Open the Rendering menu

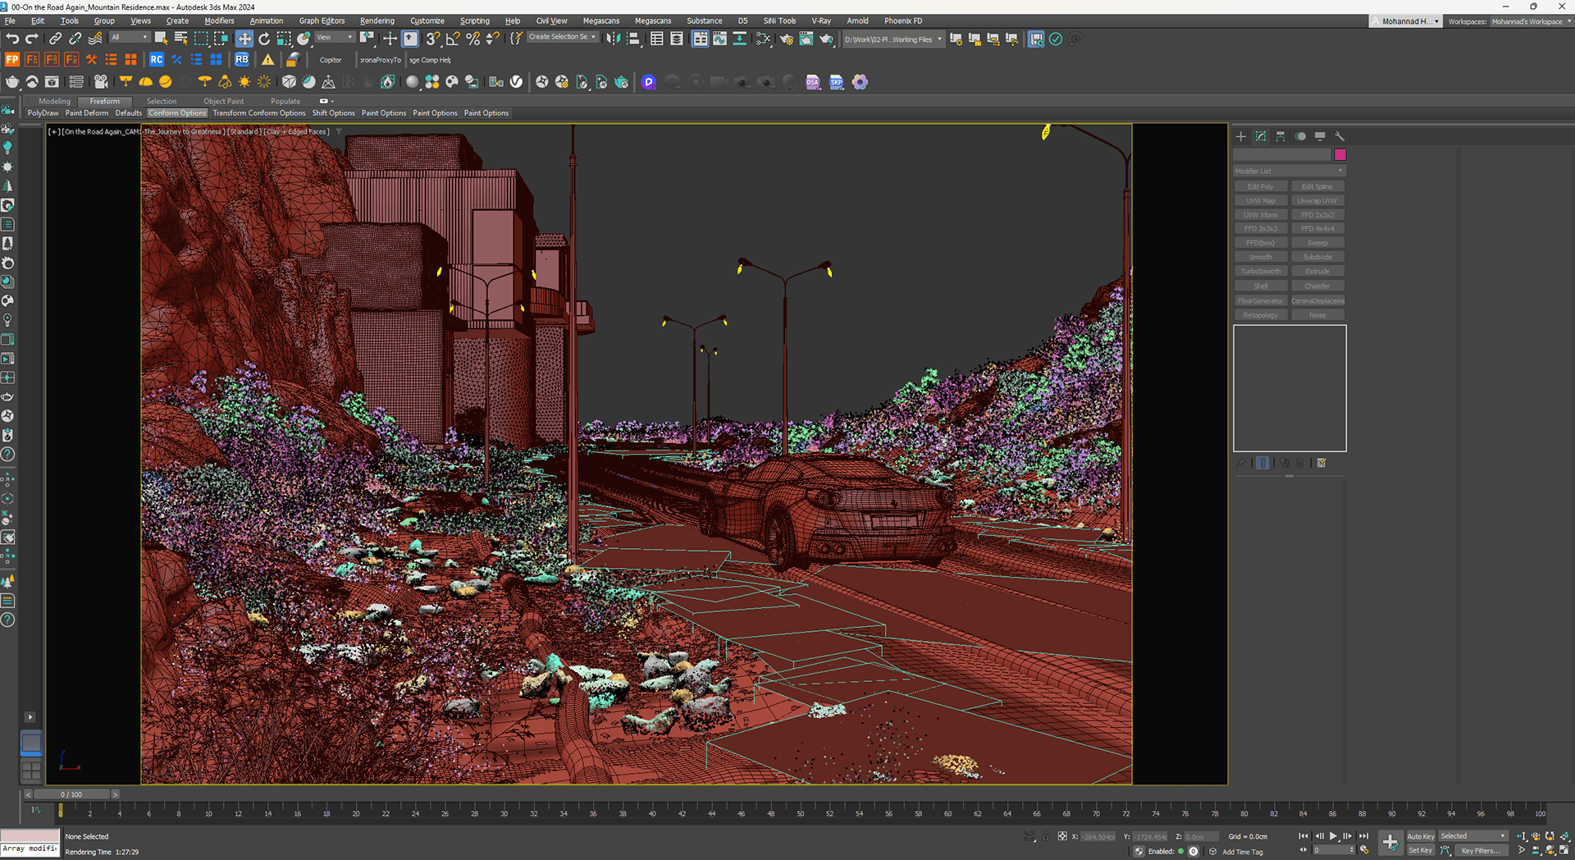tap(377, 21)
